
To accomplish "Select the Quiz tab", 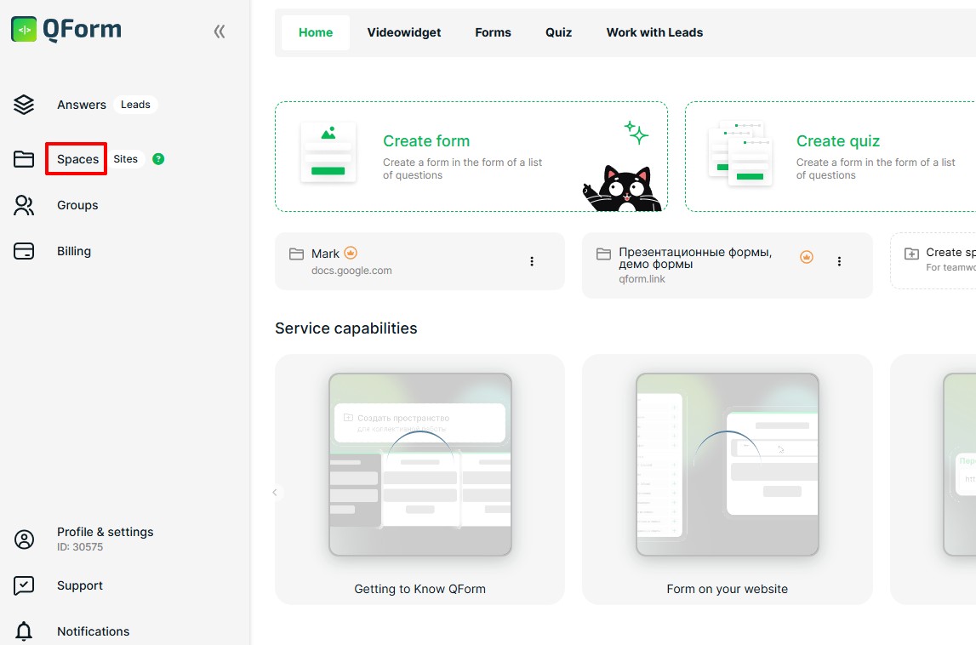I will (558, 32).
